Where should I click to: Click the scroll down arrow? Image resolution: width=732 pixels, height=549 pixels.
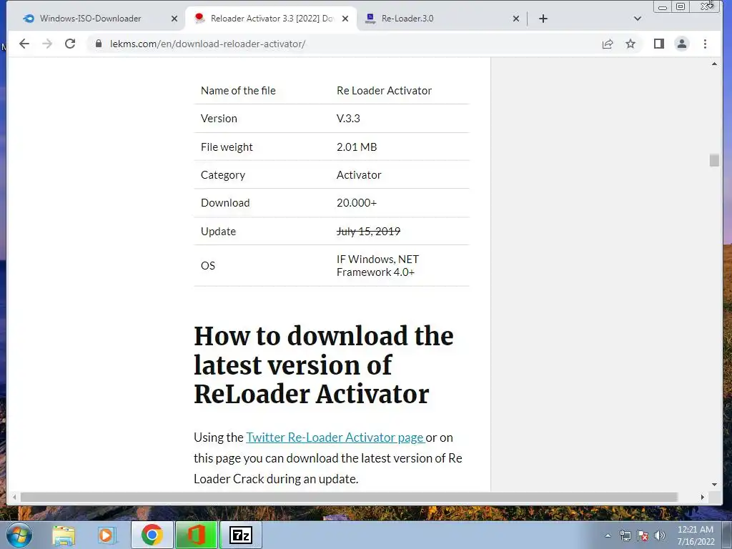pyautogui.click(x=714, y=485)
